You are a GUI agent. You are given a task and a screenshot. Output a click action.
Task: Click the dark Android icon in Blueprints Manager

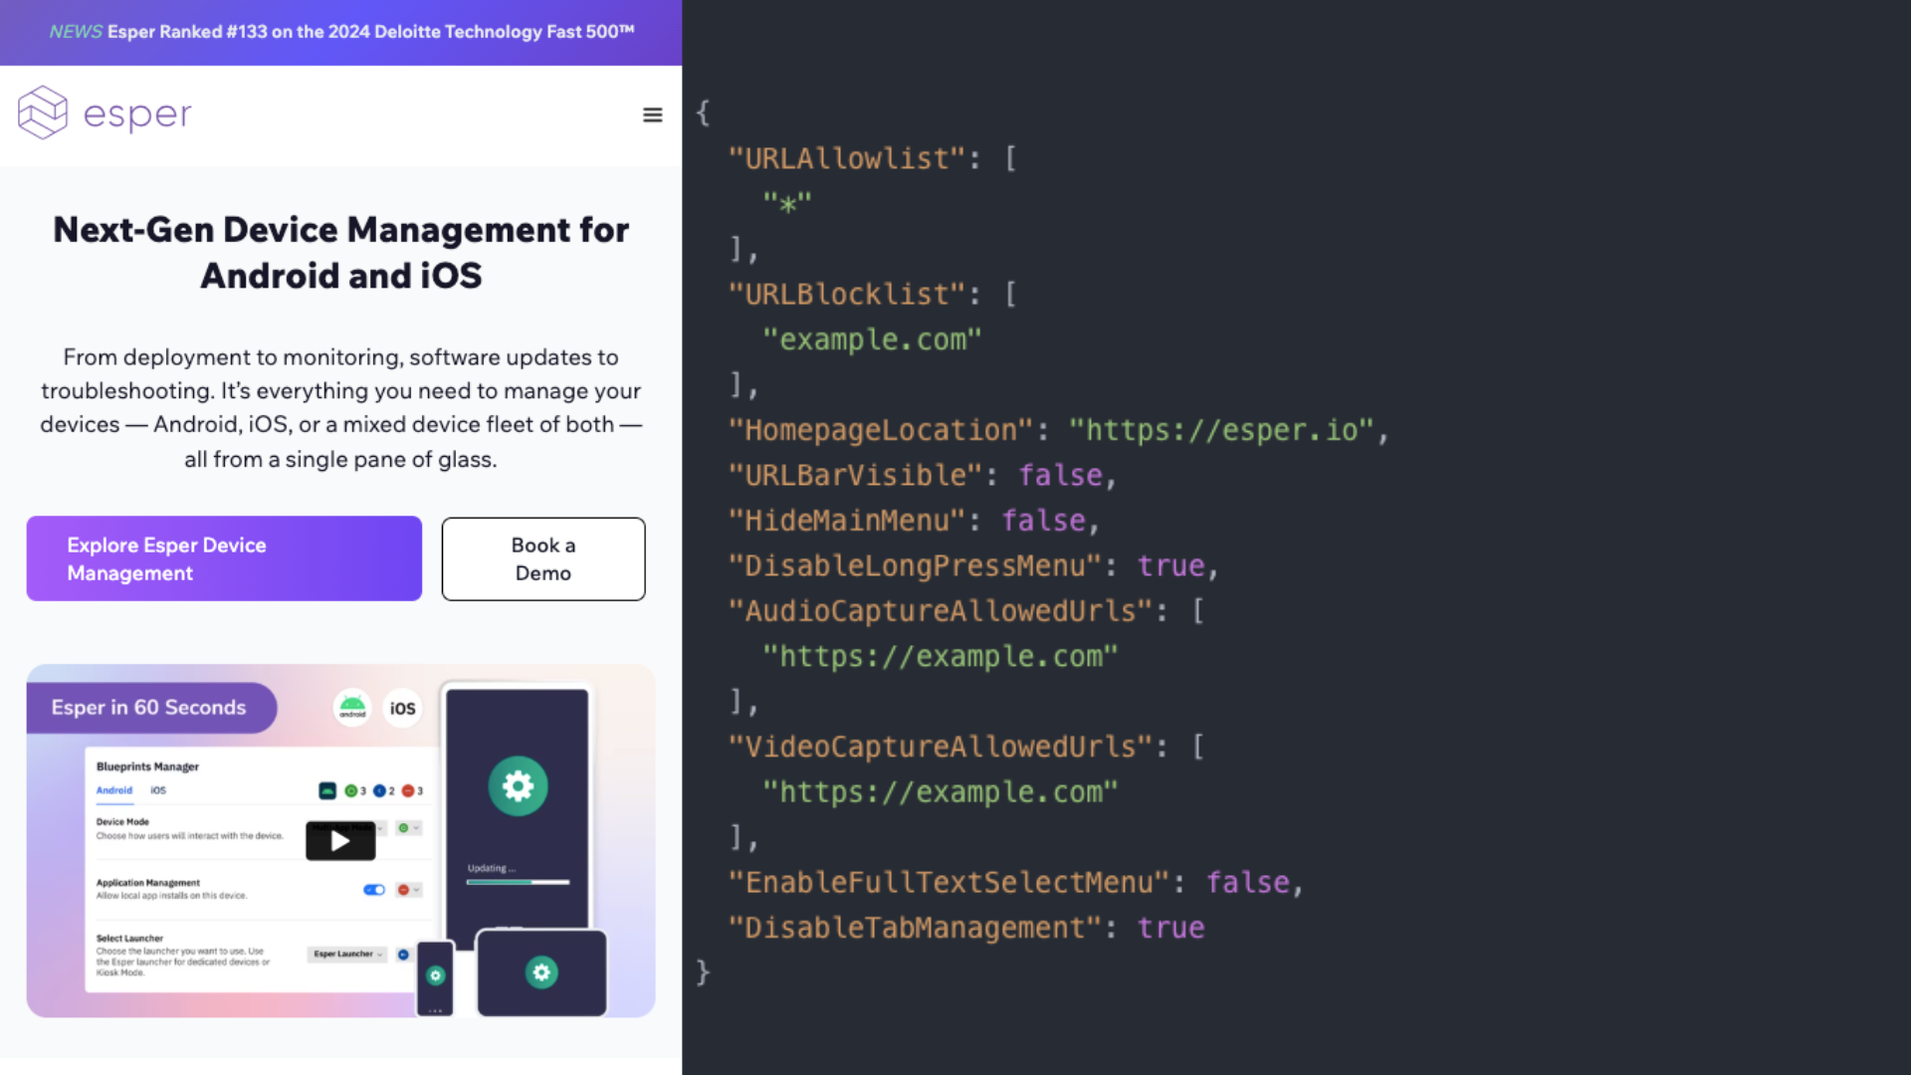pyautogui.click(x=326, y=790)
